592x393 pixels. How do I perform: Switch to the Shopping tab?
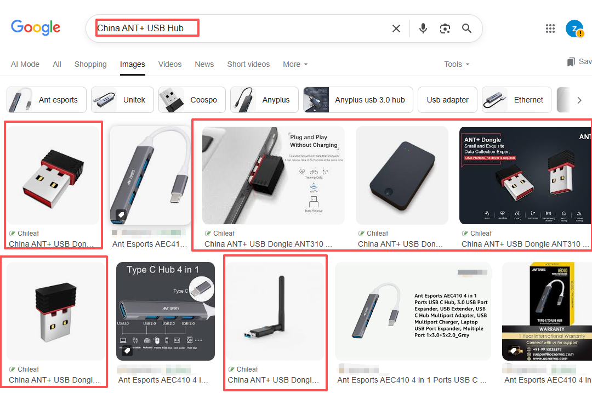pos(90,64)
